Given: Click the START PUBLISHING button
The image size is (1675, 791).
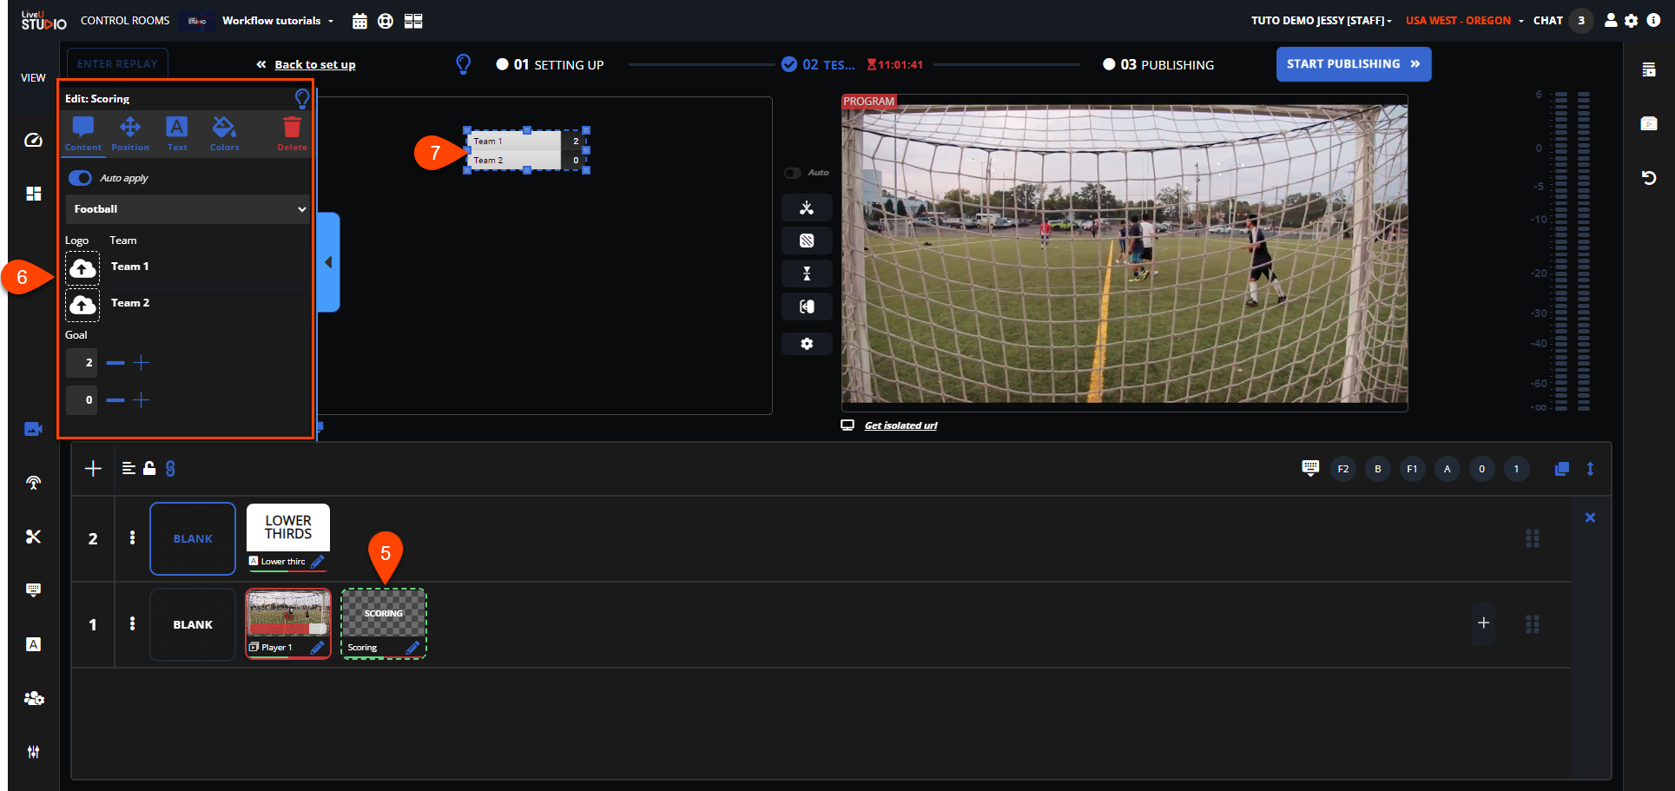Looking at the screenshot, I should tap(1353, 64).
